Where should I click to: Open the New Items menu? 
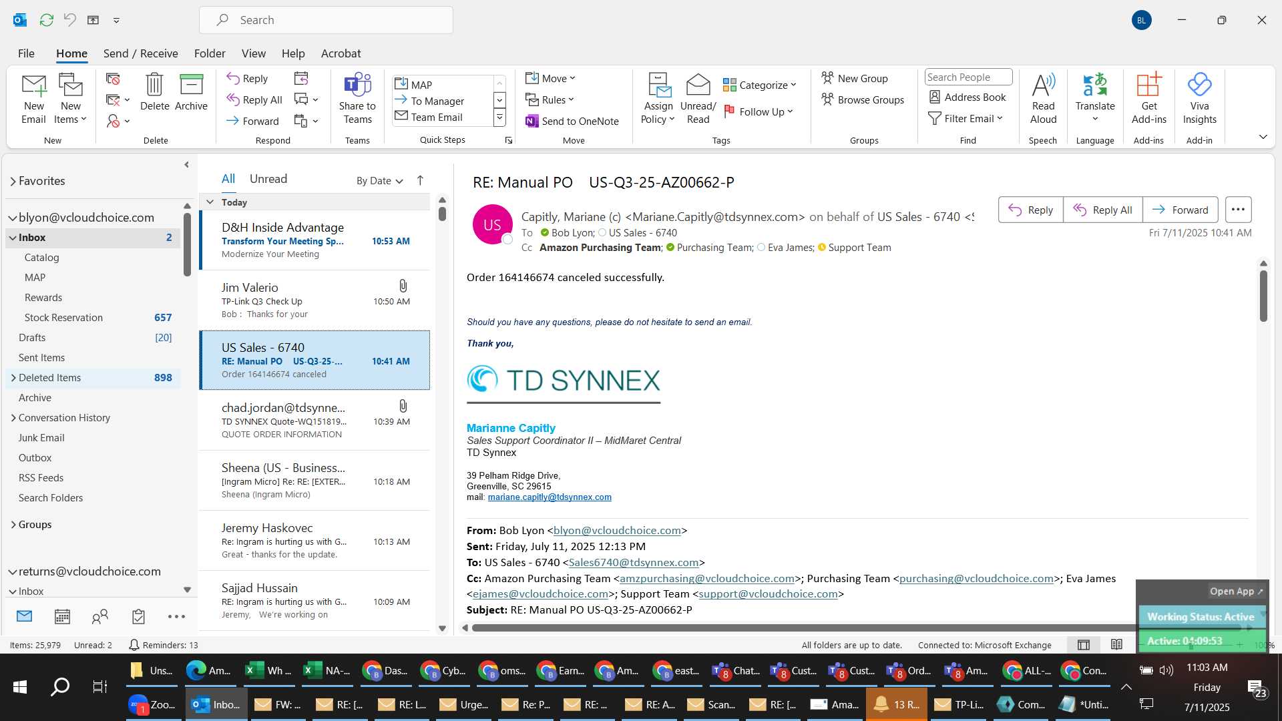[70, 99]
